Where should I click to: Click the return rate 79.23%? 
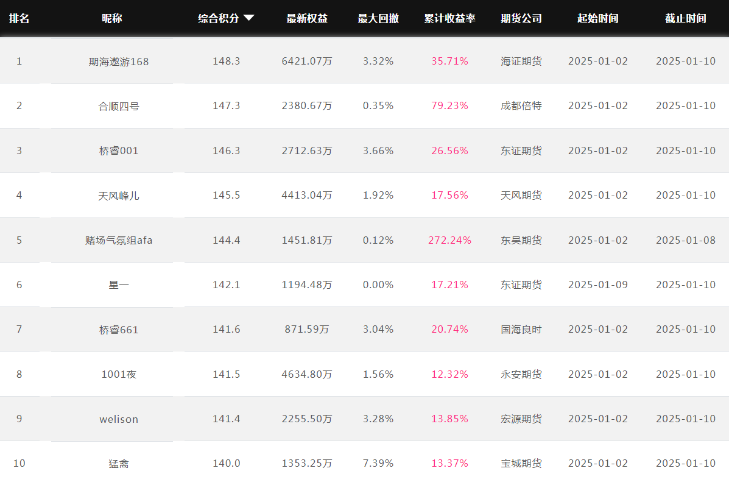click(x=449, y=106)
